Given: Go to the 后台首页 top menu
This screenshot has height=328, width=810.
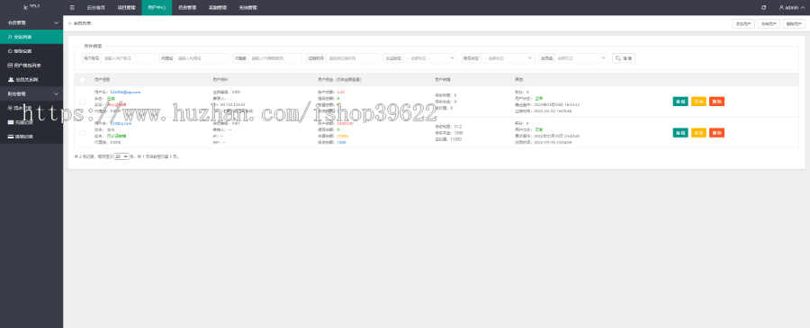Looking at the screenshot, I should pyautogui.click(x=96, y=8).
